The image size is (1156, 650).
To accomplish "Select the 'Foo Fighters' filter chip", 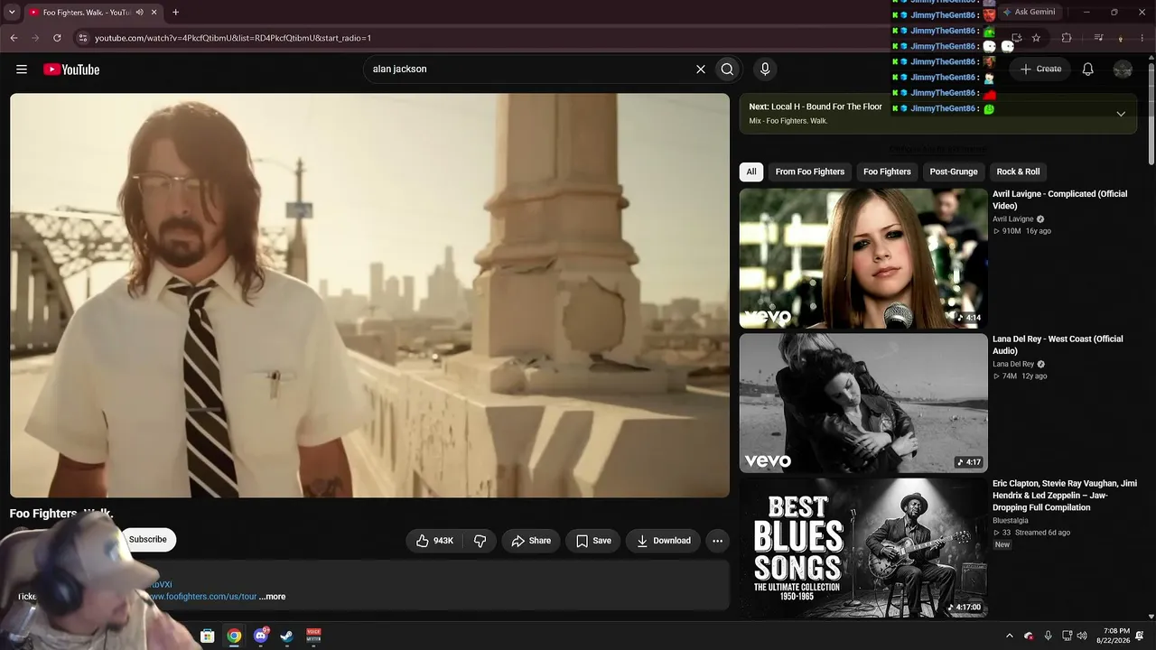I will coord(887,172).
